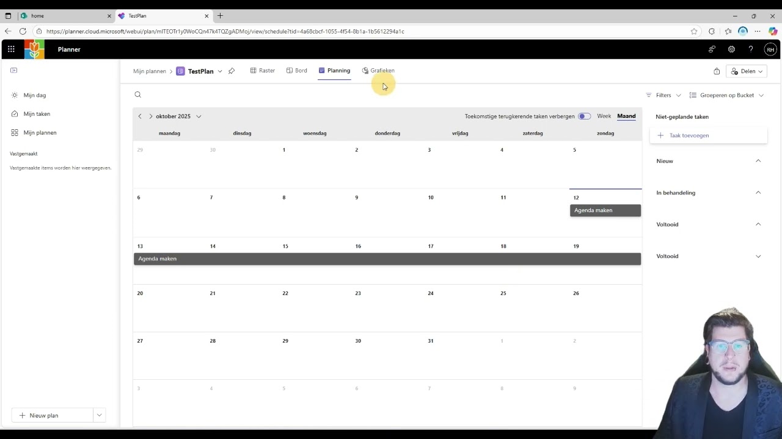Viewport: 782px width, 439px height.
Task: Go to previous month arrow
Action: (140, 116)
